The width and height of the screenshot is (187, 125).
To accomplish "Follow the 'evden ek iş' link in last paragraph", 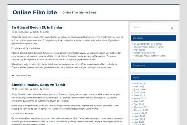I will click(60, 67).
